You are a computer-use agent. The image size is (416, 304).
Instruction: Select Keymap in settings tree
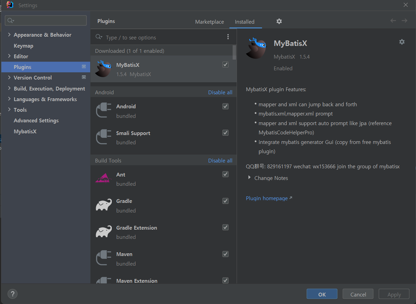pyautogui.click(x=23, y=46)
